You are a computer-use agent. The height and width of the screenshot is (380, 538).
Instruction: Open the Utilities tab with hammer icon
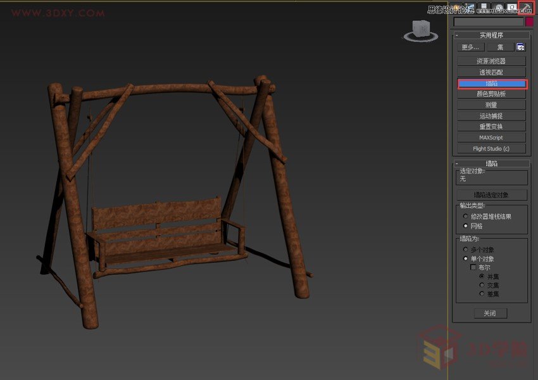[525, 8]
